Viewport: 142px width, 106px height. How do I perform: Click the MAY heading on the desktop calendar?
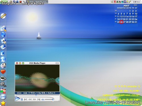coord(126,6)
